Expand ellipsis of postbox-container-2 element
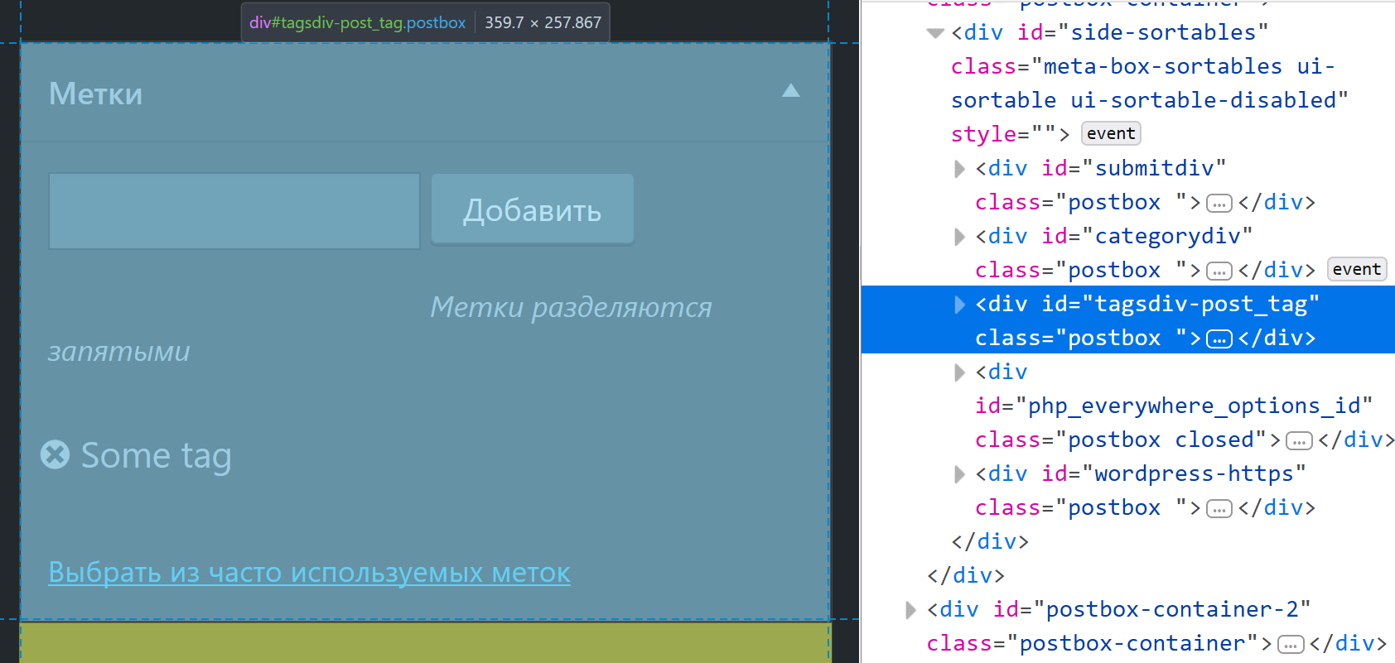Screen dimensions: 1395x663 1291,644
